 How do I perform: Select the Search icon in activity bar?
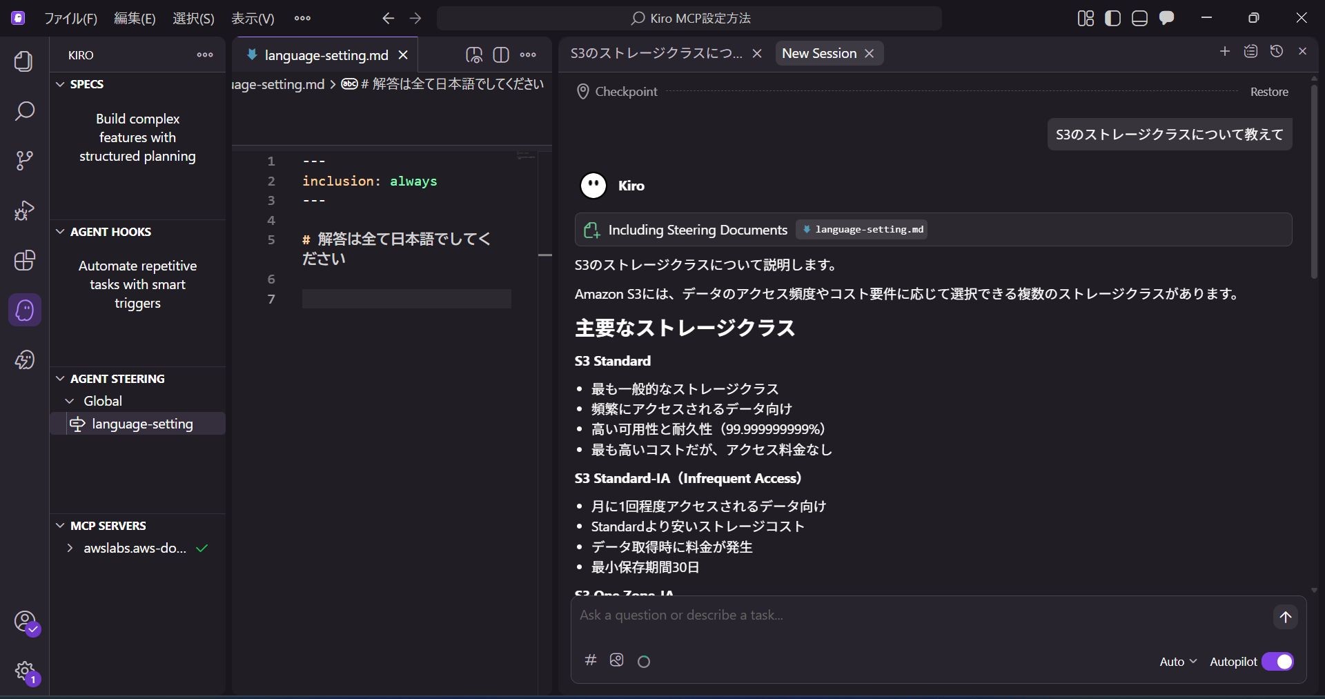[x=24, y=110]
